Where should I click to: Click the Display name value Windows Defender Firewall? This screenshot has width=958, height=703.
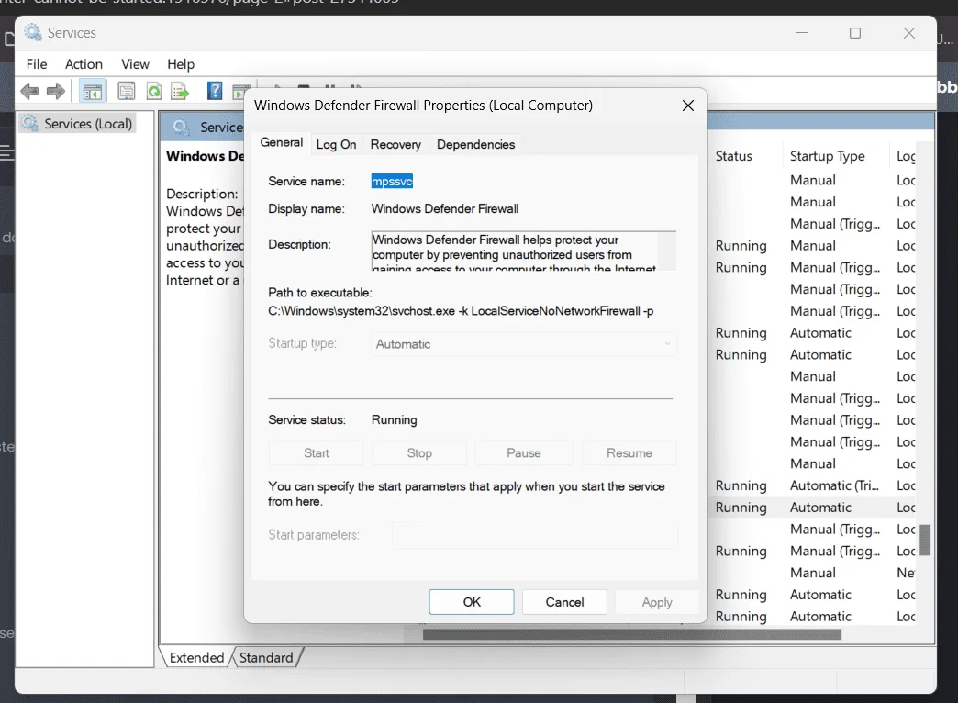point(445,209)
